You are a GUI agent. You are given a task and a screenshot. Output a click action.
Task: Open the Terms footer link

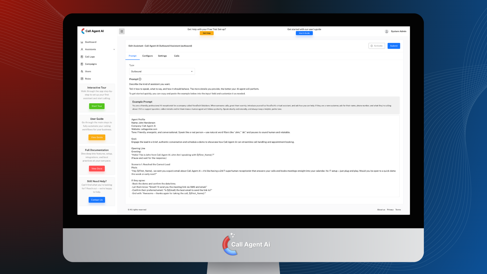click(398, 210)
